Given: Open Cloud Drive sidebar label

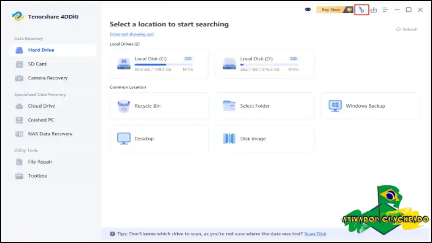Looking at the screenshot, I should click(x=41, y=106).
